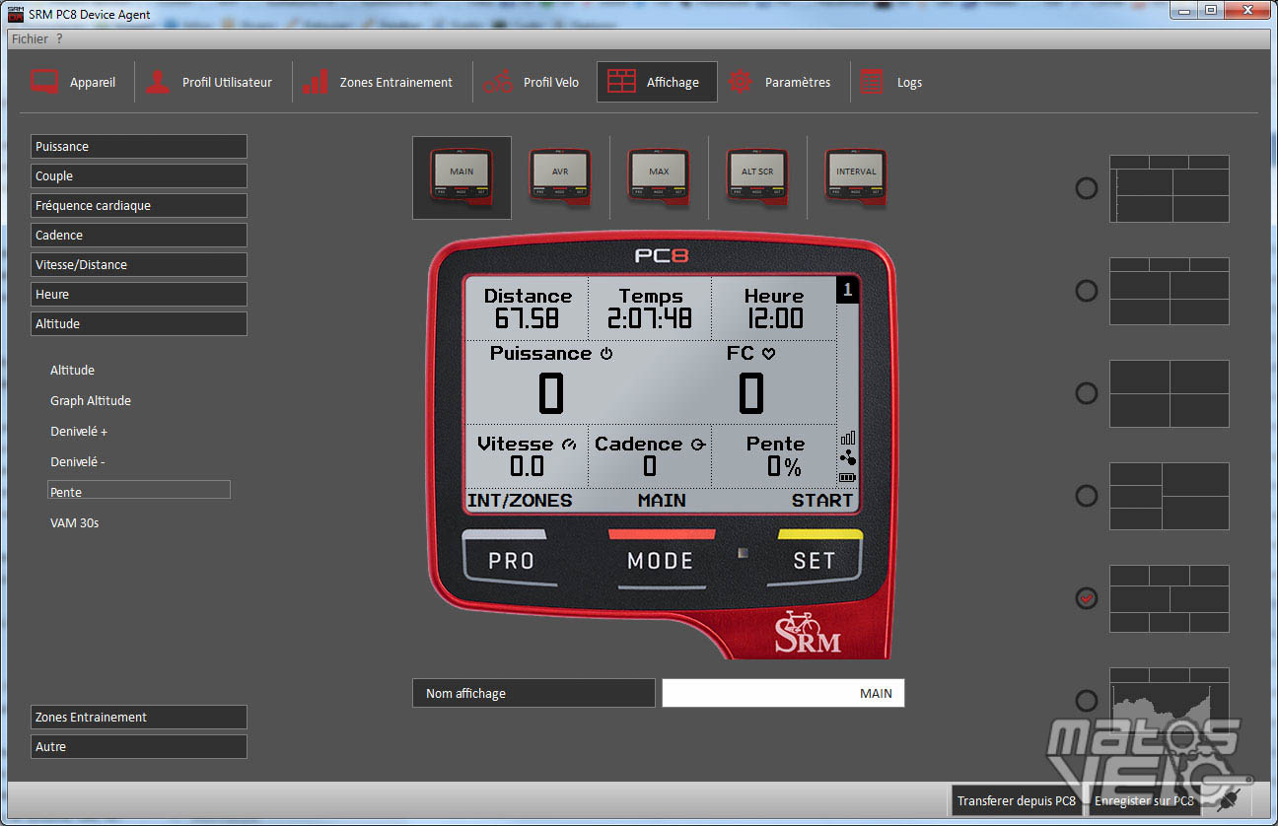Image resolution: width=1278 pixels, height=826 pixels.
Task: Expand the Zones Entrainement category at bottom
Action: click(x=139, y=717)
